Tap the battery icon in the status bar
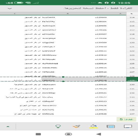This screenshot has height=138, width=138. 19,3
